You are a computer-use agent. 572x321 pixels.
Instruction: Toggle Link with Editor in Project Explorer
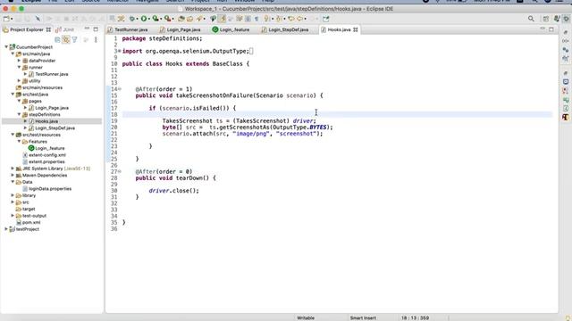66,39
